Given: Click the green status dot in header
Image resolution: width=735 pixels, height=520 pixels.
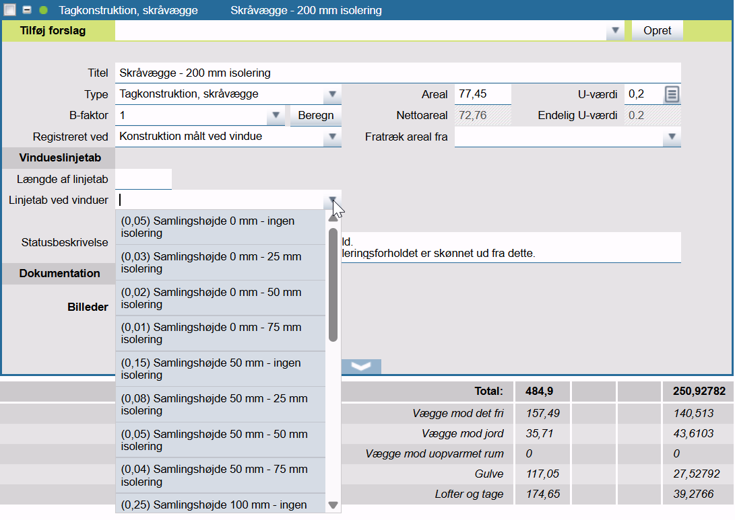Looking at the screenshot, I should click(x=44, y=10).
